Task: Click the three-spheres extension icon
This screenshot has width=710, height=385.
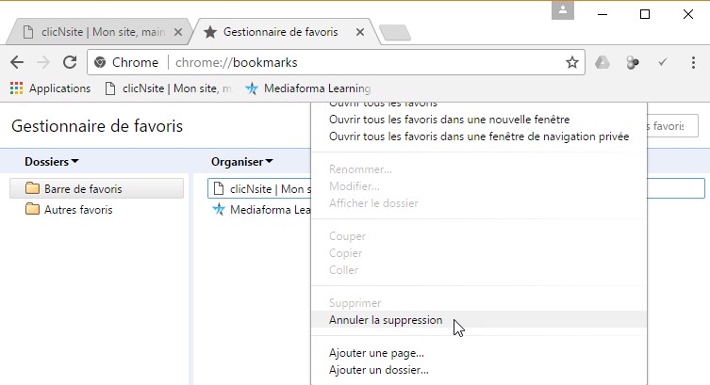Action: pos(633,62)
